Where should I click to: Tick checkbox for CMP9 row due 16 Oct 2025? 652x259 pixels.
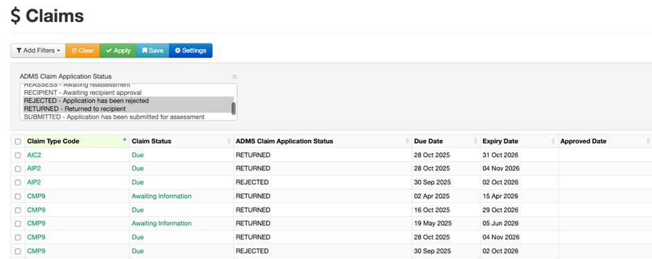coord(18,210)
